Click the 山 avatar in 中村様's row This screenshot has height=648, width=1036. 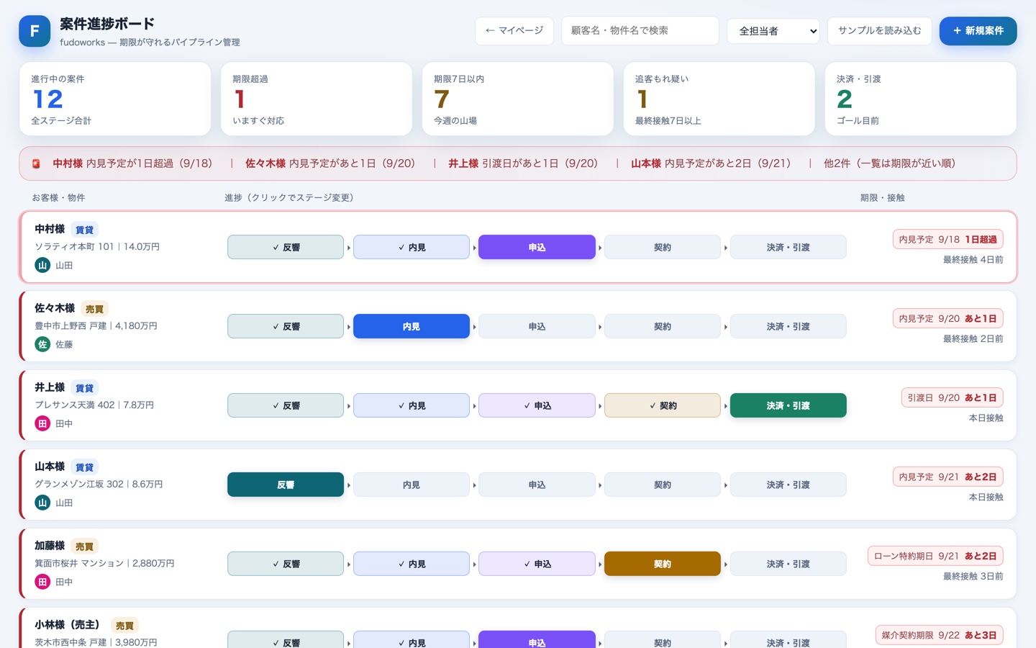pyautogui.click(x=42, y=265)
